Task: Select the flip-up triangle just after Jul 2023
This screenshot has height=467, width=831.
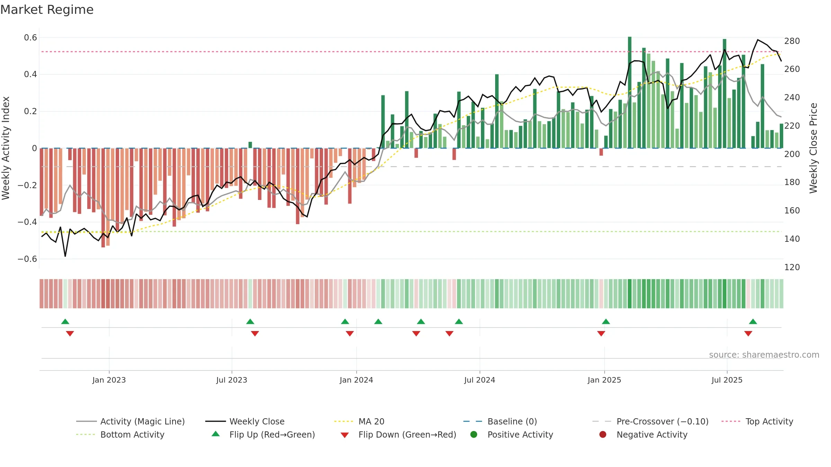Action: [x=250, y=322]
